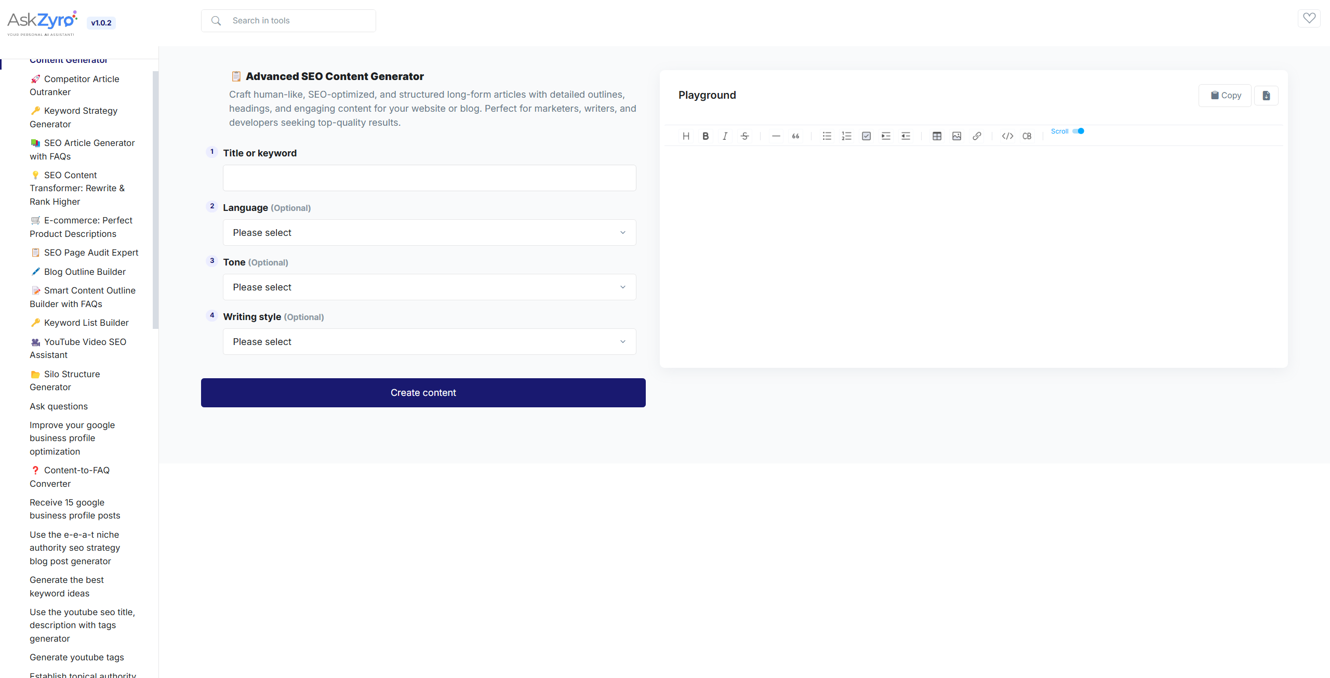Expand the Tone select menu
The height and width of the screenshot is (678, 1330).
click(429, 287)
